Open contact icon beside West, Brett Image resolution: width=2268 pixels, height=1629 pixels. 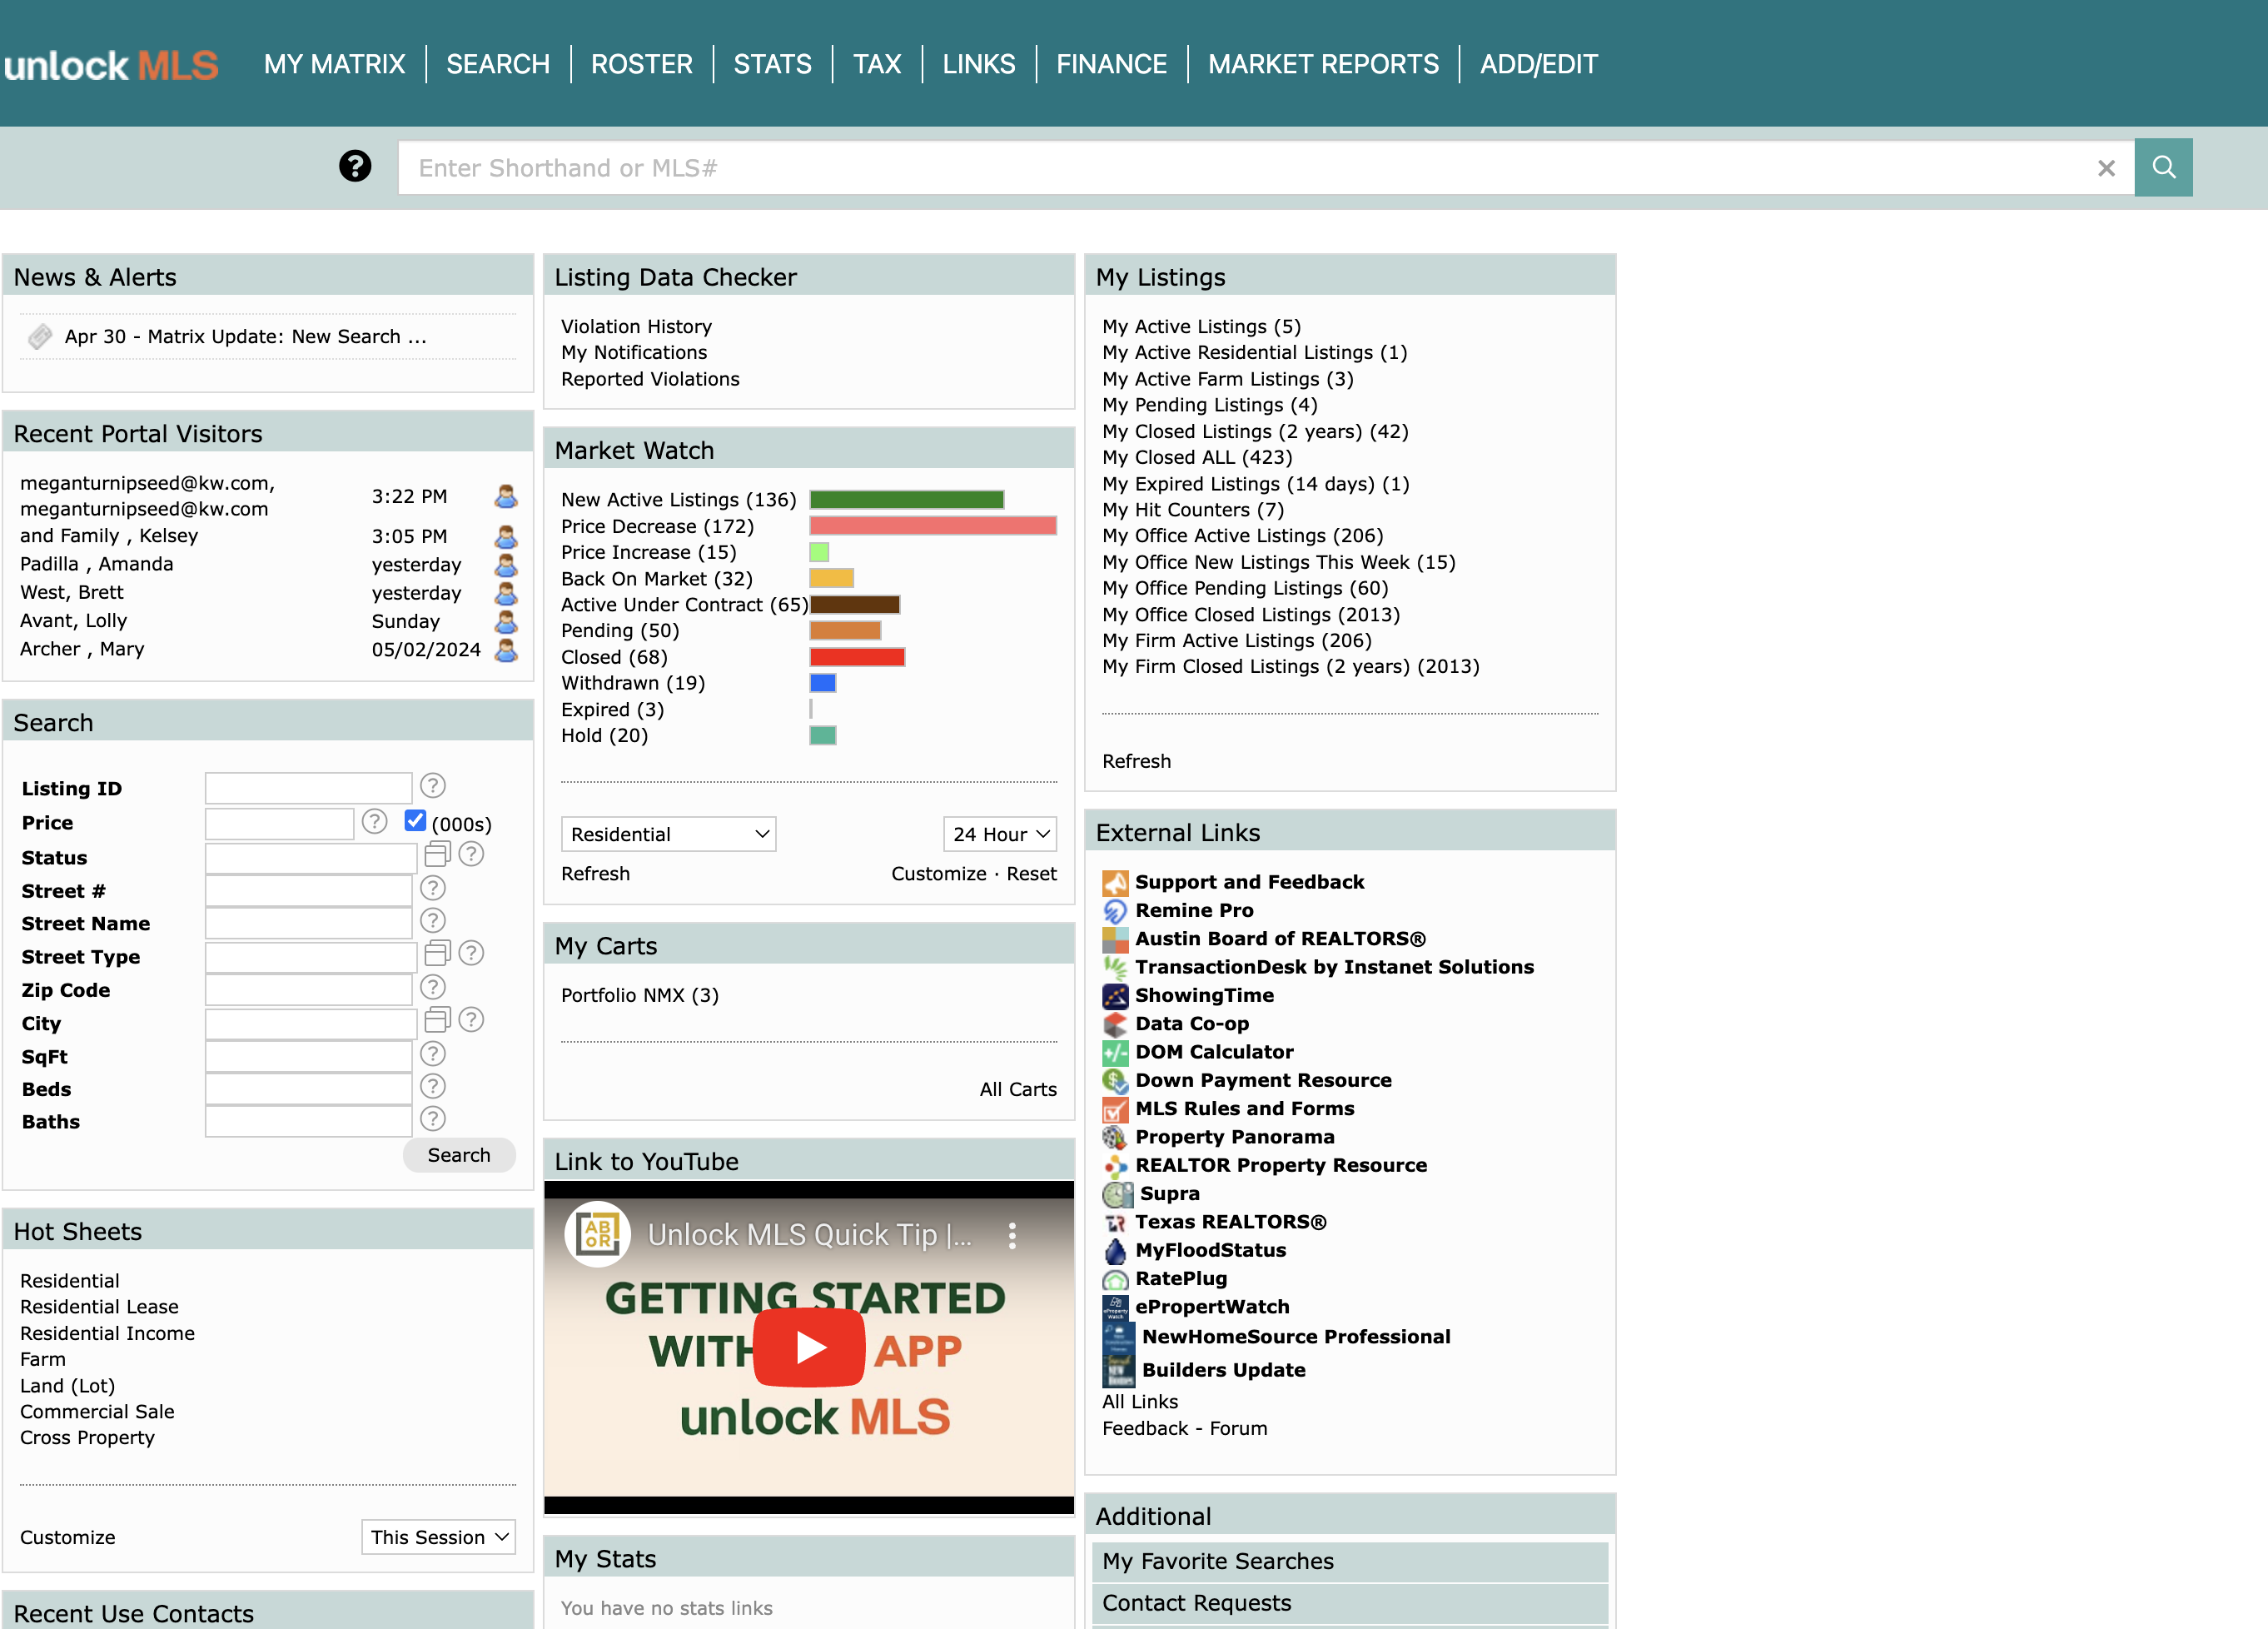[506, 593]
